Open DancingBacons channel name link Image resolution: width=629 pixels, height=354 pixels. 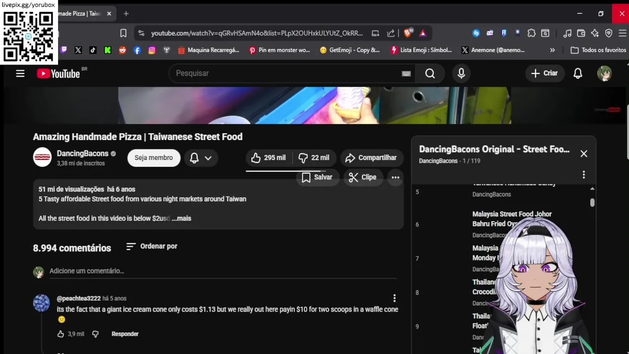pyautogui.click(x=82, y=153)
